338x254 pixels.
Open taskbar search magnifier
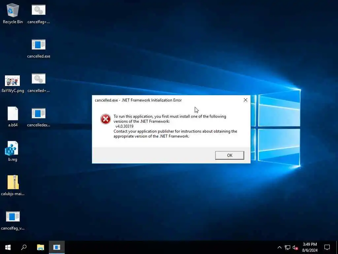tap(24, 247)
